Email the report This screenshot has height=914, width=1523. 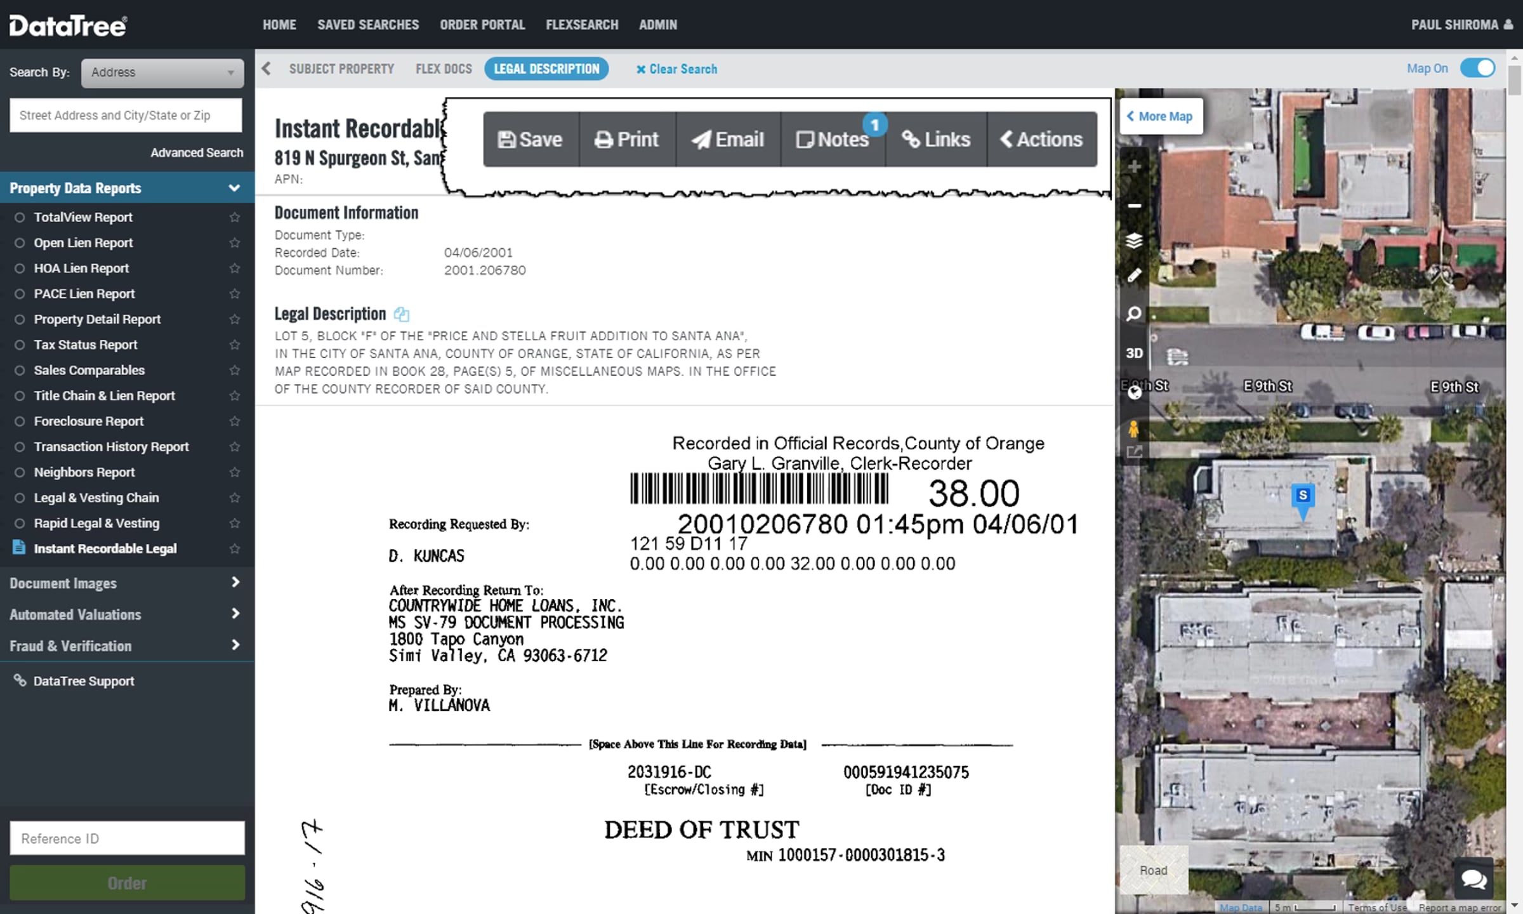coord(729,140)
